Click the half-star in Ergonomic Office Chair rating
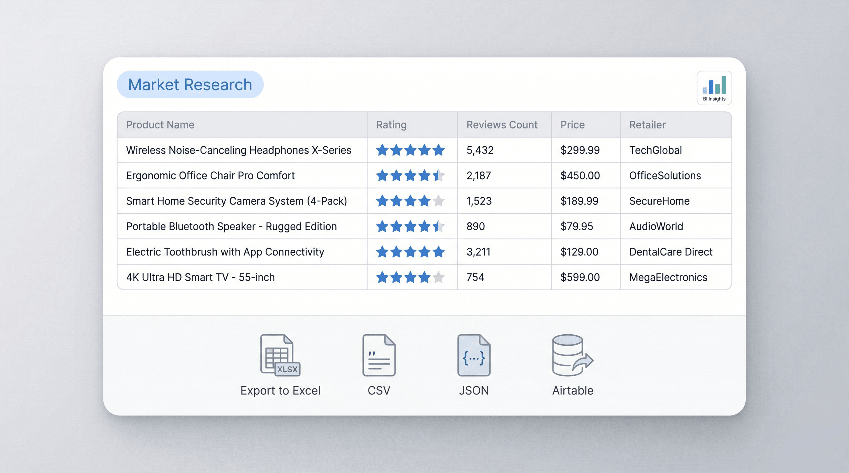Screen dimensions: 849x473 [x=440, y=175]
